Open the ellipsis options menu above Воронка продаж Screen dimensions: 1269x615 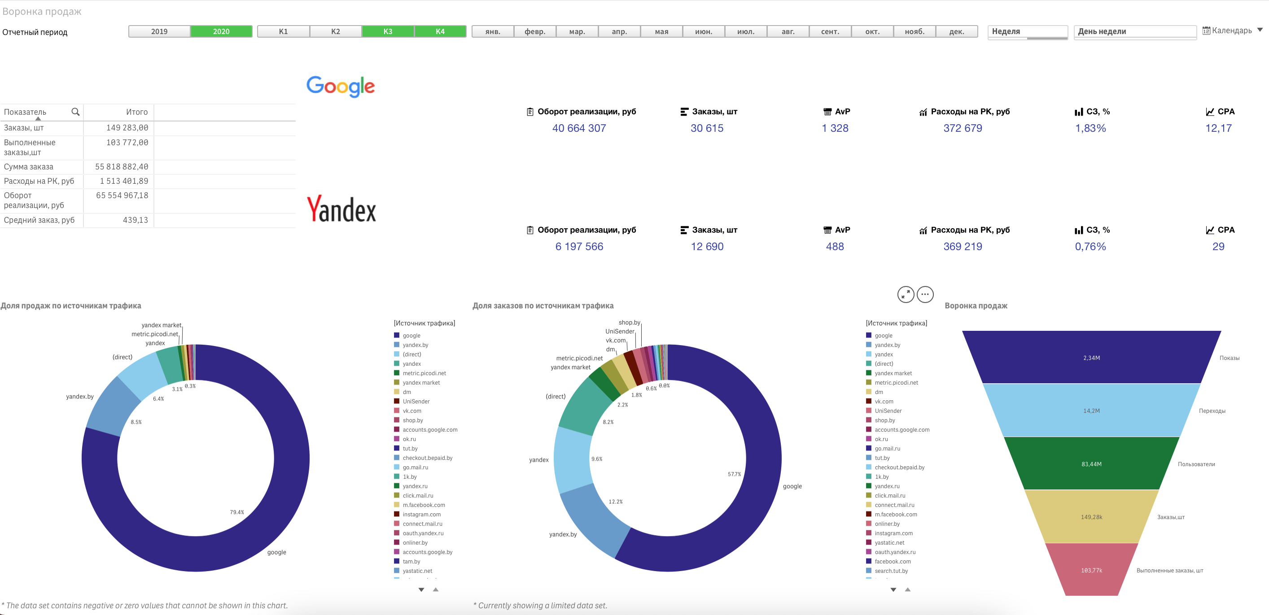(925, 294)
